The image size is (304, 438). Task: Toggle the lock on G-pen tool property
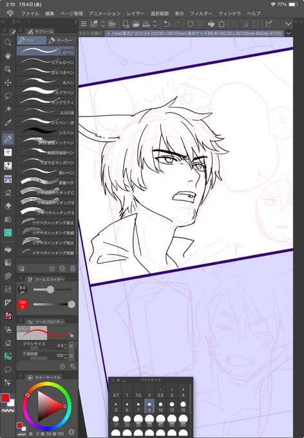[x=71, y=335]
